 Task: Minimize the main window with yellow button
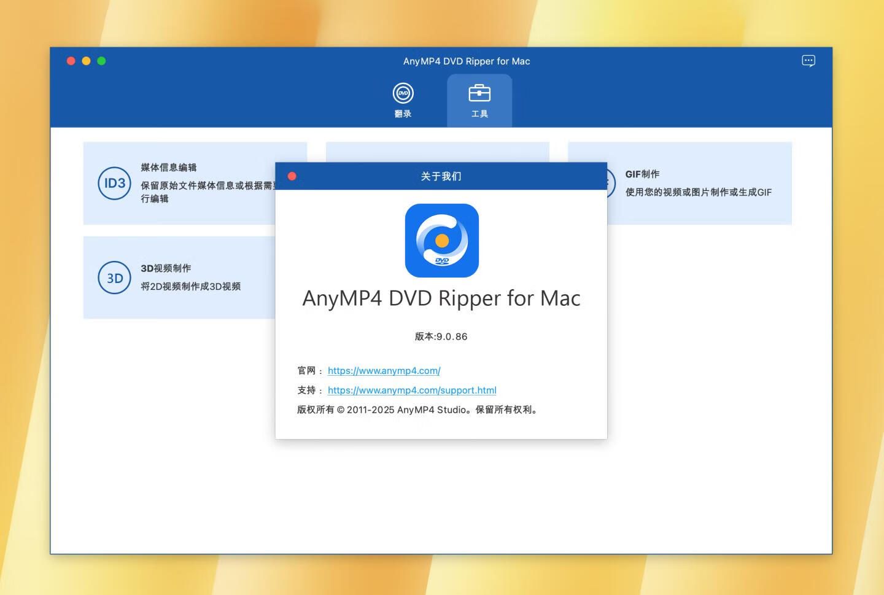pos(86,61)
